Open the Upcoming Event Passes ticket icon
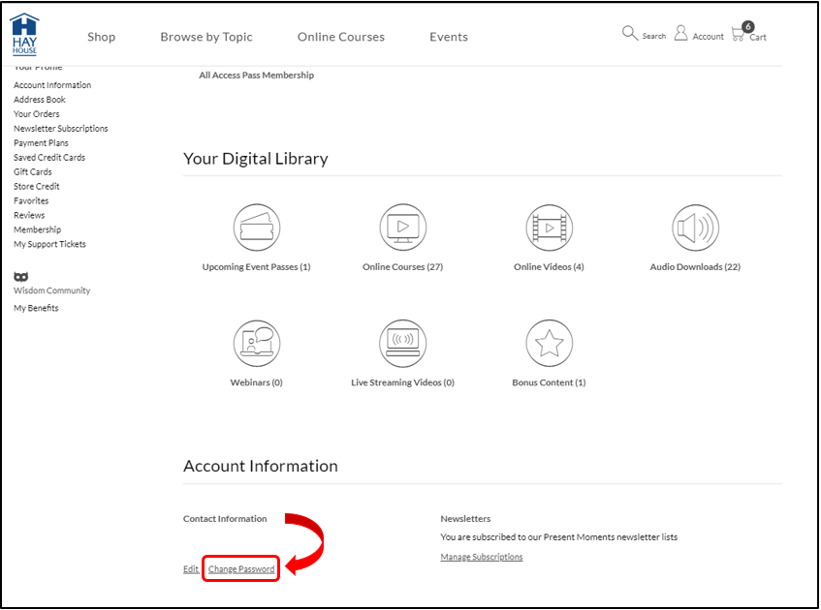The width and height of the screenshot is (821, 610). click(256, 229)
